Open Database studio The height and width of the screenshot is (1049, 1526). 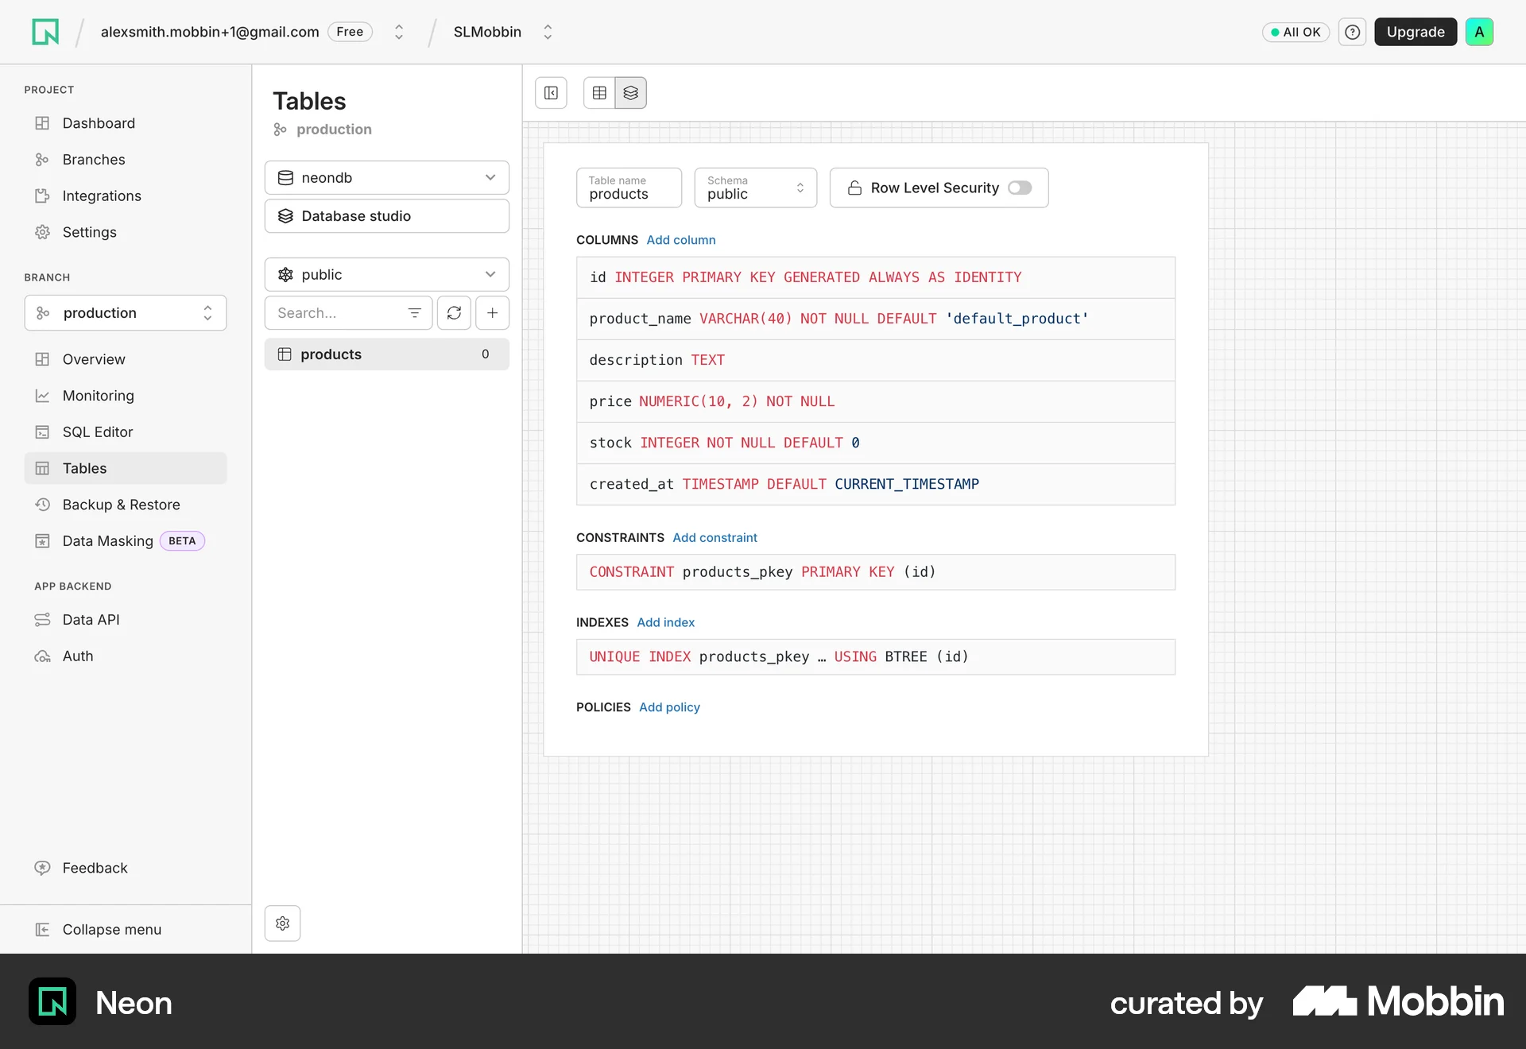click(x=387, y=216)
